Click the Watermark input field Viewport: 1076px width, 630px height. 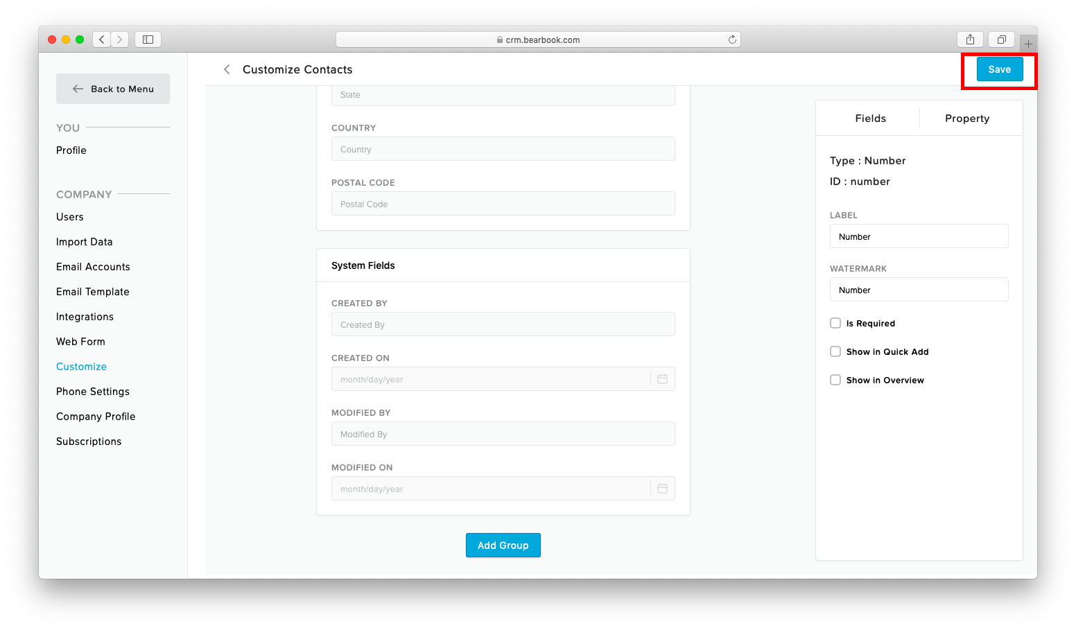click(x=919, y=290)
